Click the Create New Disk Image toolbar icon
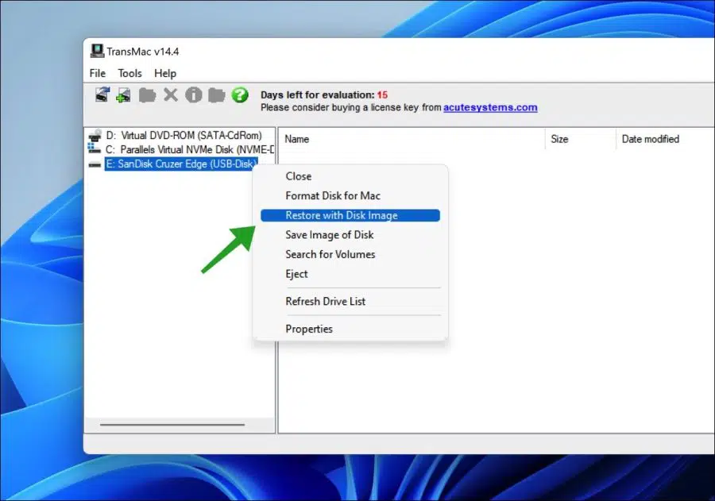This screenshot has height=501, width=715. tap(123, 94)
